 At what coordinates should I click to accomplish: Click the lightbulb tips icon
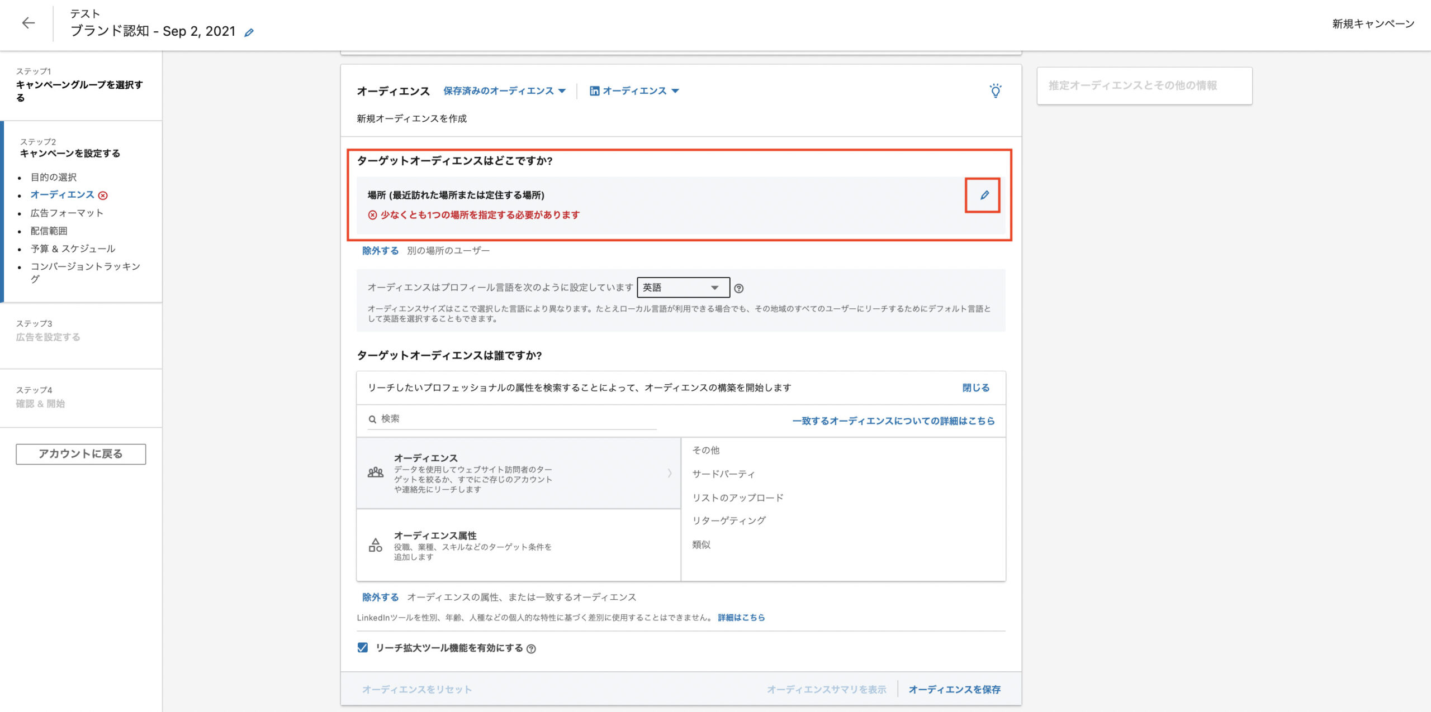point(995,90)
